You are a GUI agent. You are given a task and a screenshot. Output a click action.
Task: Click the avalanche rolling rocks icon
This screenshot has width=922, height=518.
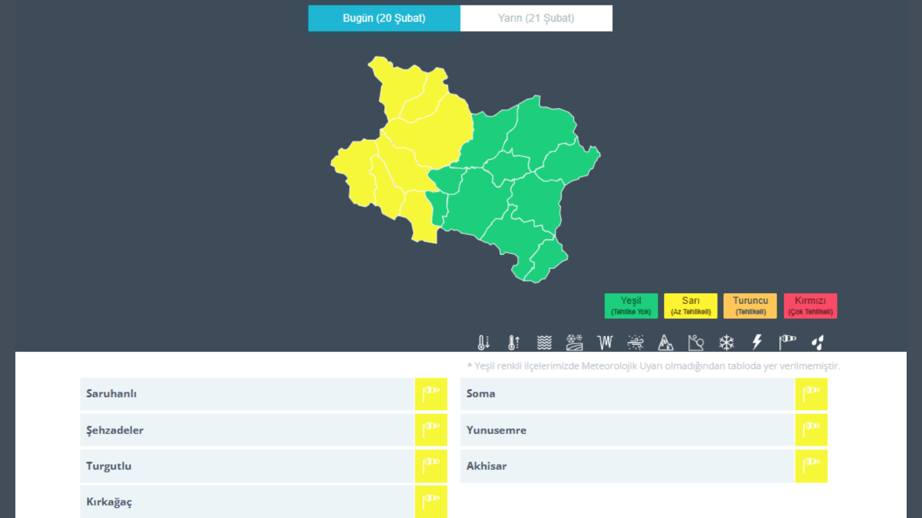coord(696,342)
